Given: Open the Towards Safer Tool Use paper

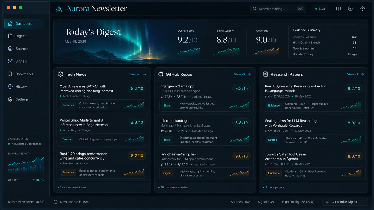Looking at the screenshot, I should (x=285, y=156).
